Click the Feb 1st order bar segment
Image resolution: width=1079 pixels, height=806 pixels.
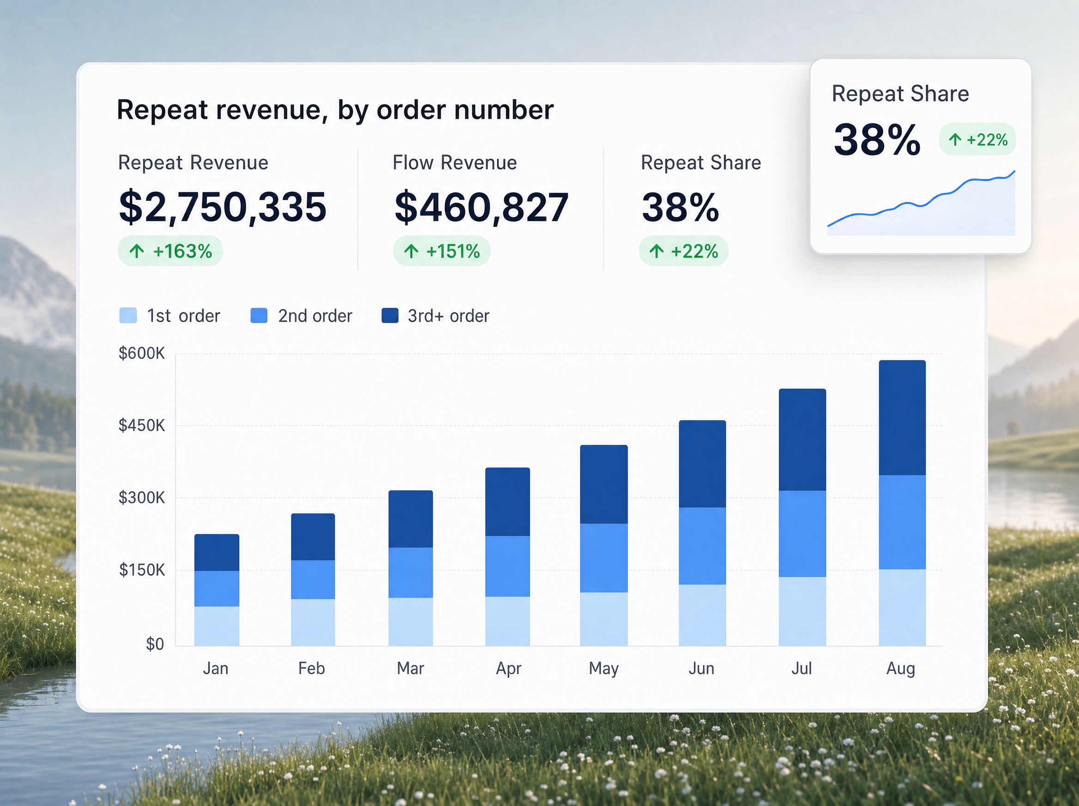[x=313, y=623]
